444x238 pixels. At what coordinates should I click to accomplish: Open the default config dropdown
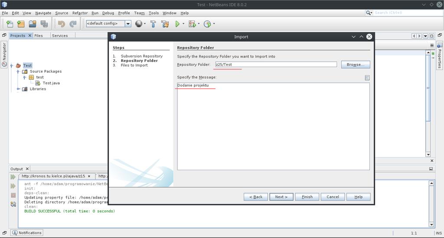point(128,24)
